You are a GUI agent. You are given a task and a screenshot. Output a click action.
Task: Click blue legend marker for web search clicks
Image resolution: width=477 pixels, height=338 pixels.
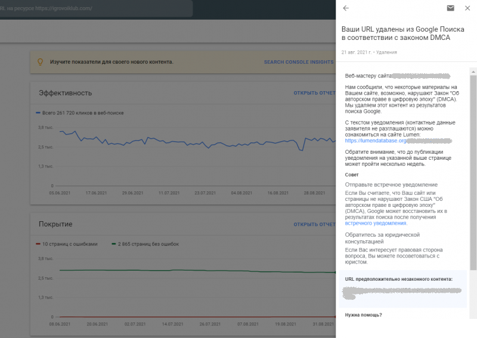[x=38, y=113]
